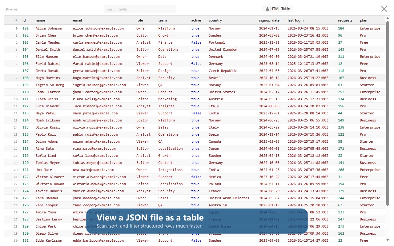Click United States country cell
This screenshot has width=394, height=246.
pos(222,92)
